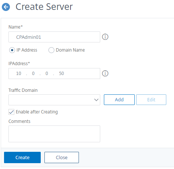Image resolution: width=174 pixels, height=169 pixels.
Task: Click the Create Server page heading
Action: (x=44, y=7)
